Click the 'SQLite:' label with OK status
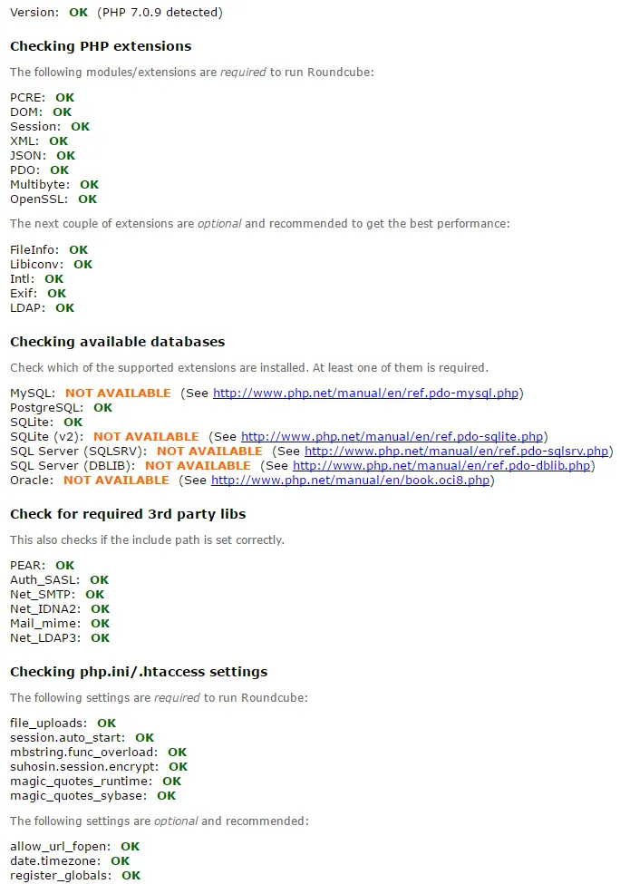620x884 pixels. 32,423
